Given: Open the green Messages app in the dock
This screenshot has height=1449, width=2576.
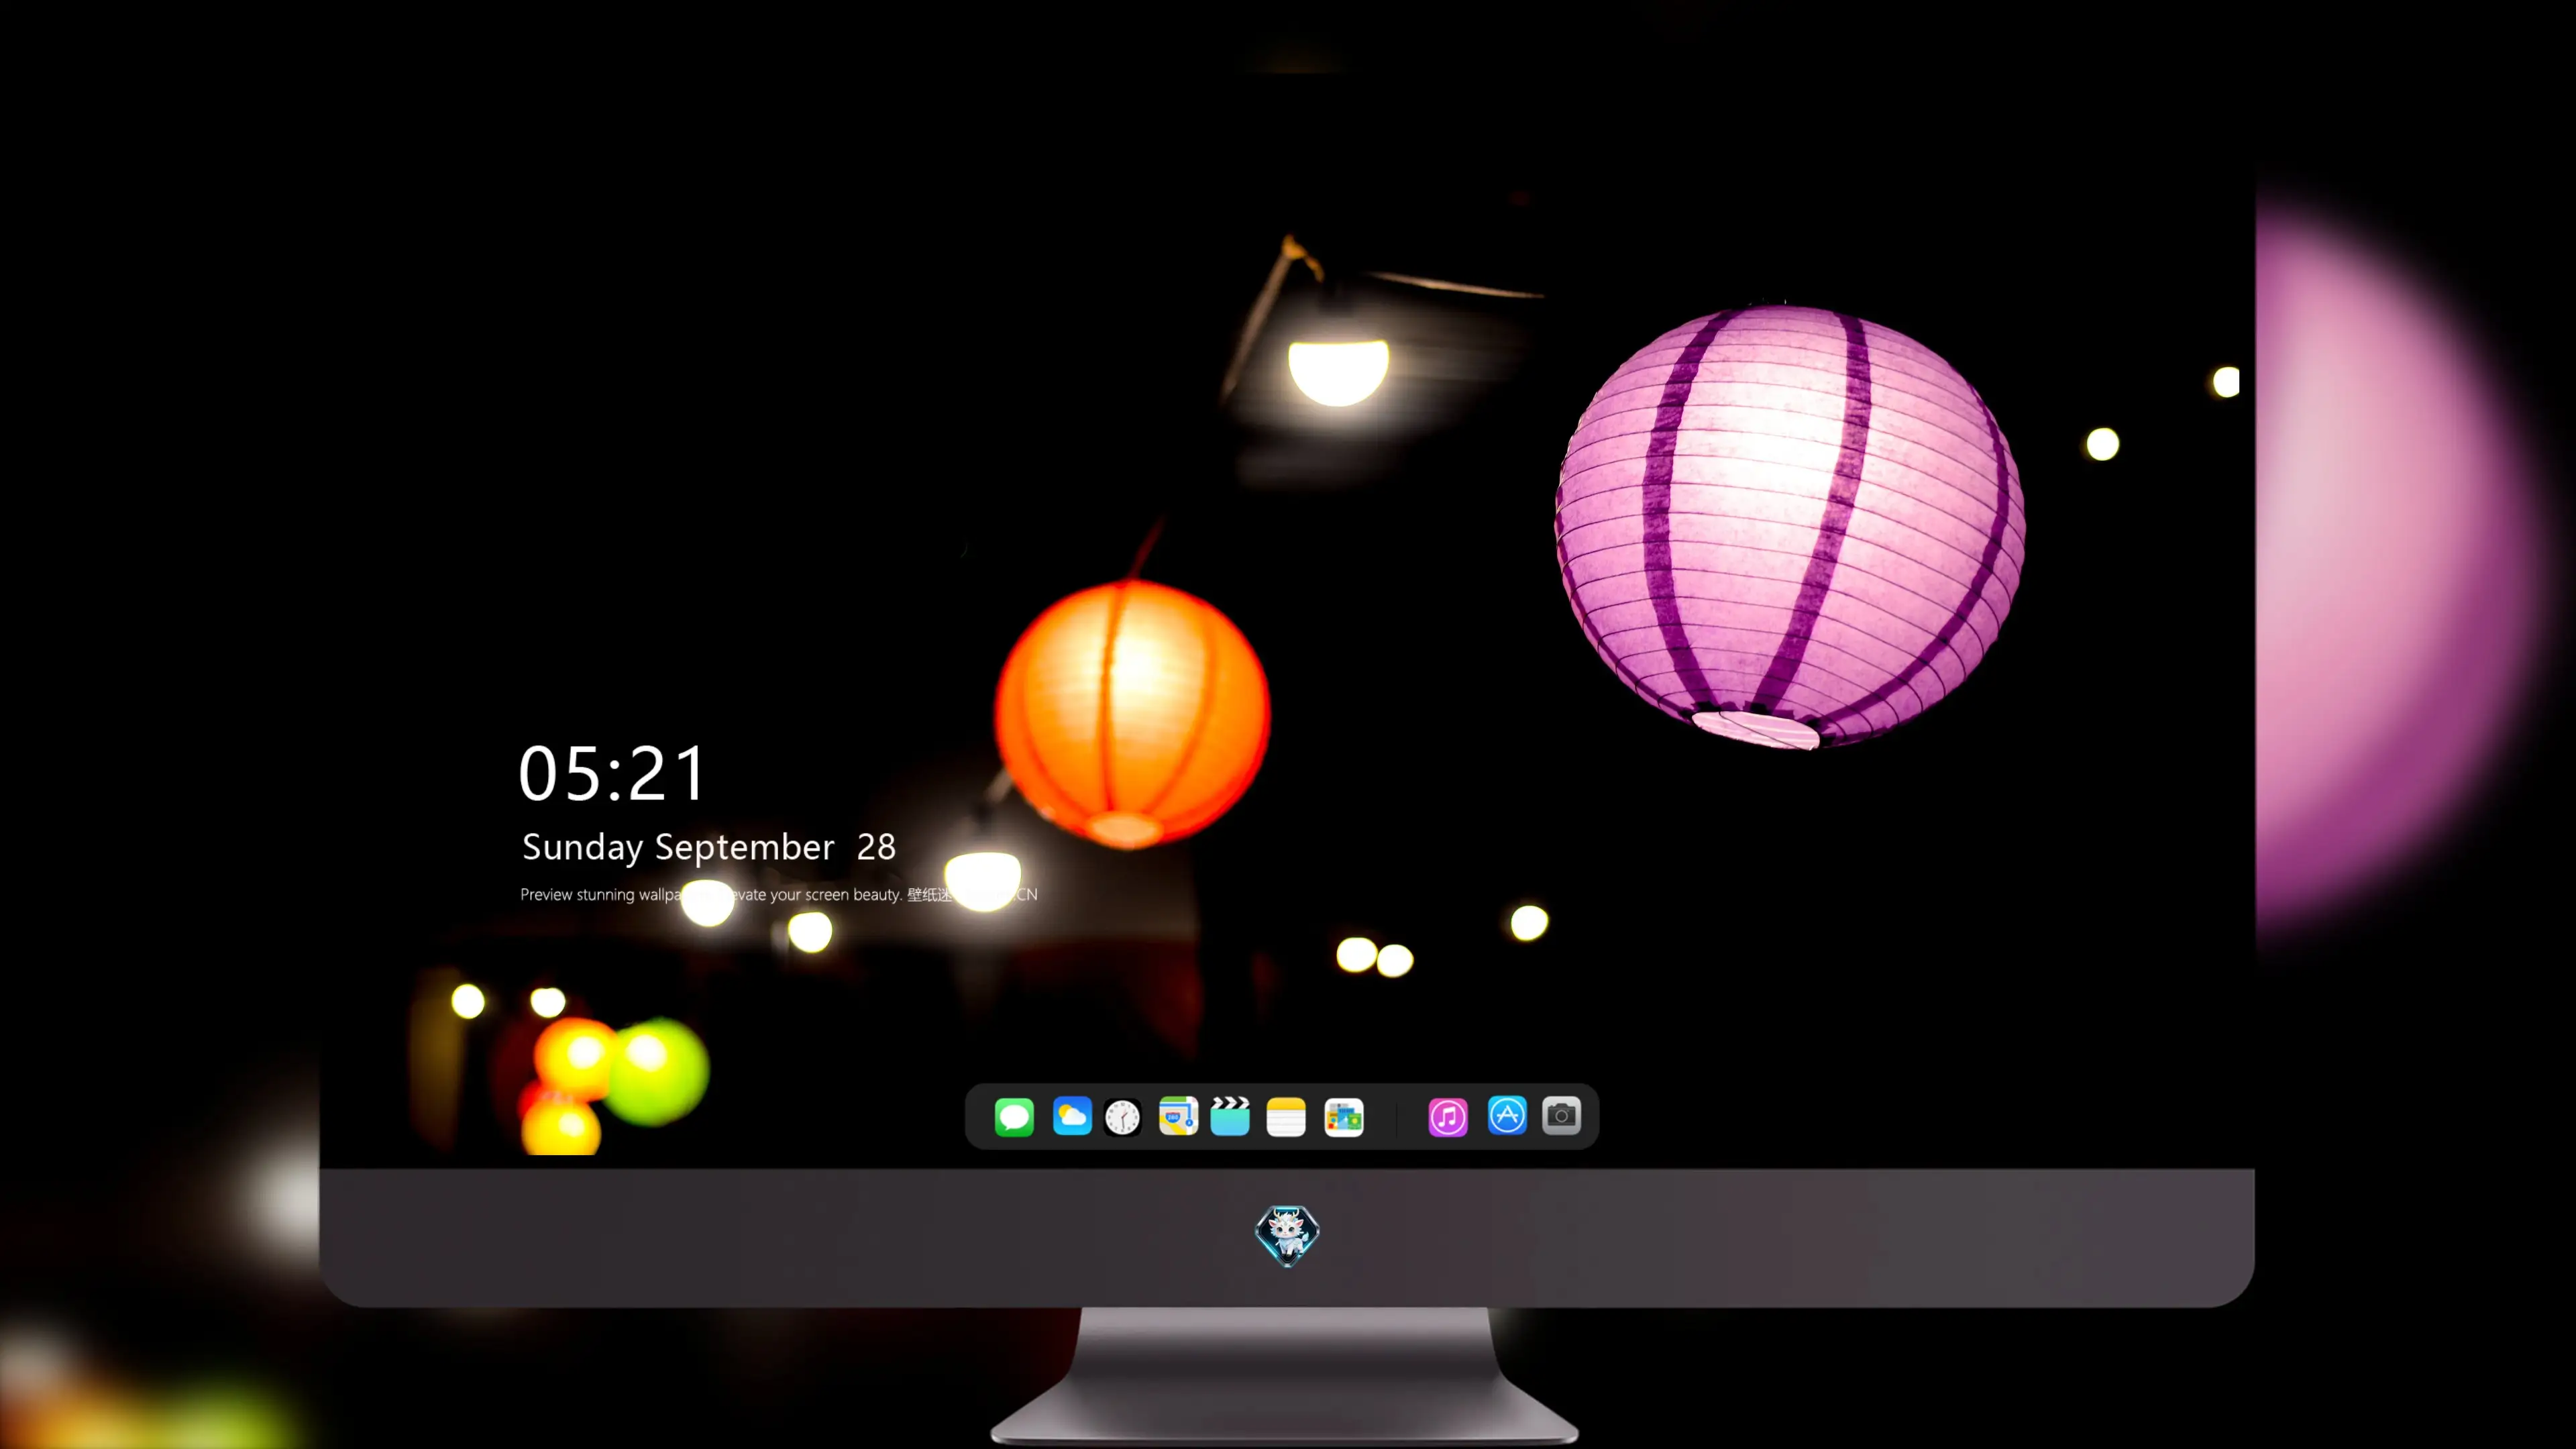Looking at the screenshot, I should click(1014, 1117).
